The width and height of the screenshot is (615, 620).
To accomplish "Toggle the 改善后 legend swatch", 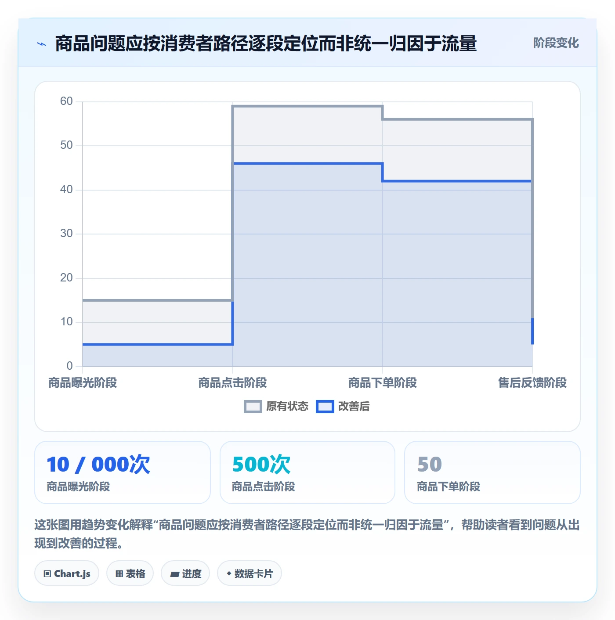I will tap(325, 407).
